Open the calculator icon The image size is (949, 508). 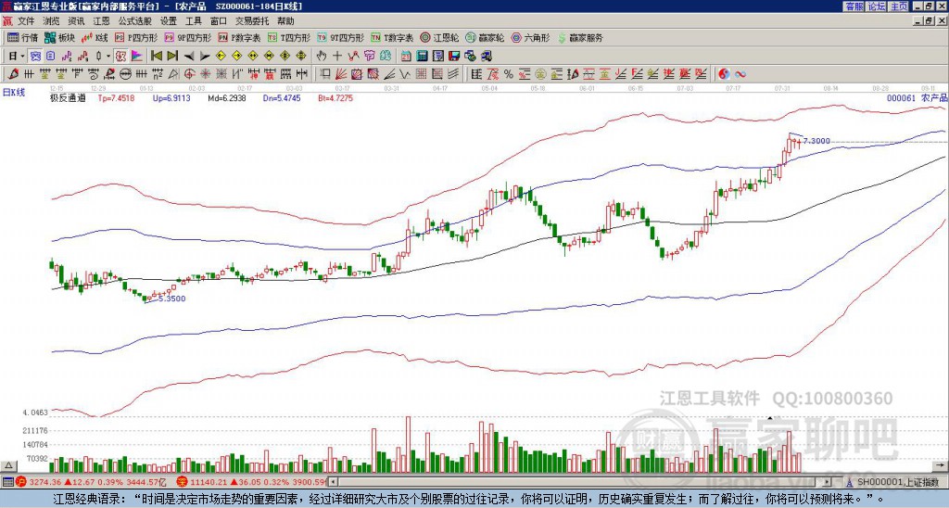[422, 57]
